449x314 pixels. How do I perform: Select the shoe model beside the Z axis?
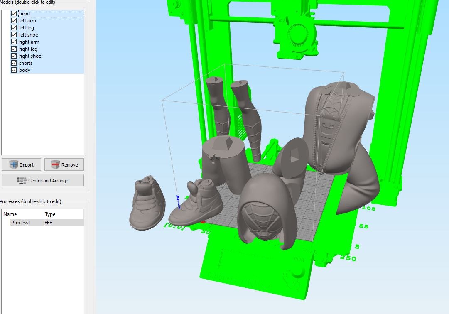point(196,203)
